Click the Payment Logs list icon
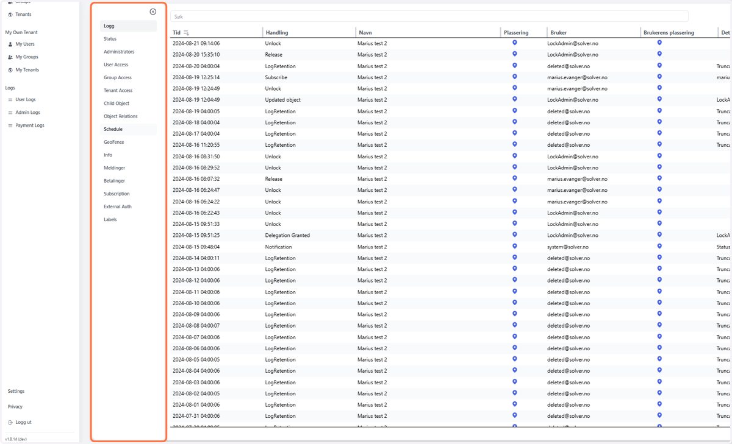 (10, 125)
